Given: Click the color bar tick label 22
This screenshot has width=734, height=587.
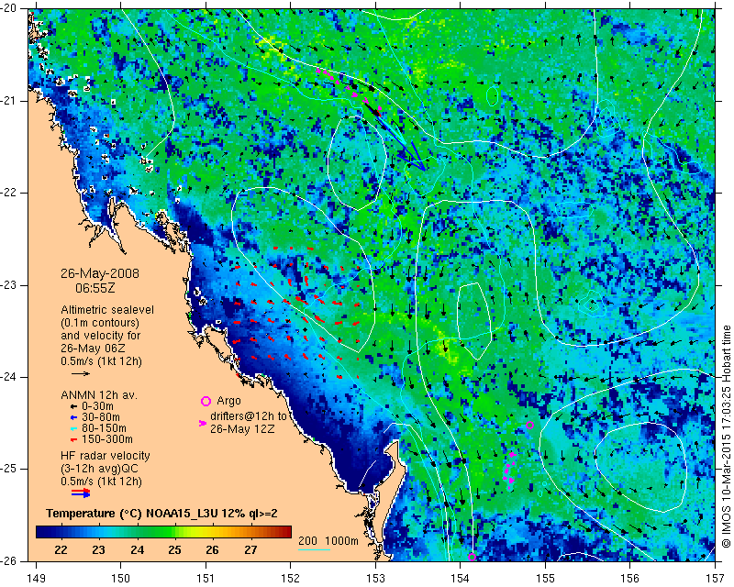Looking at the screenshot, I should pos(61,550).
